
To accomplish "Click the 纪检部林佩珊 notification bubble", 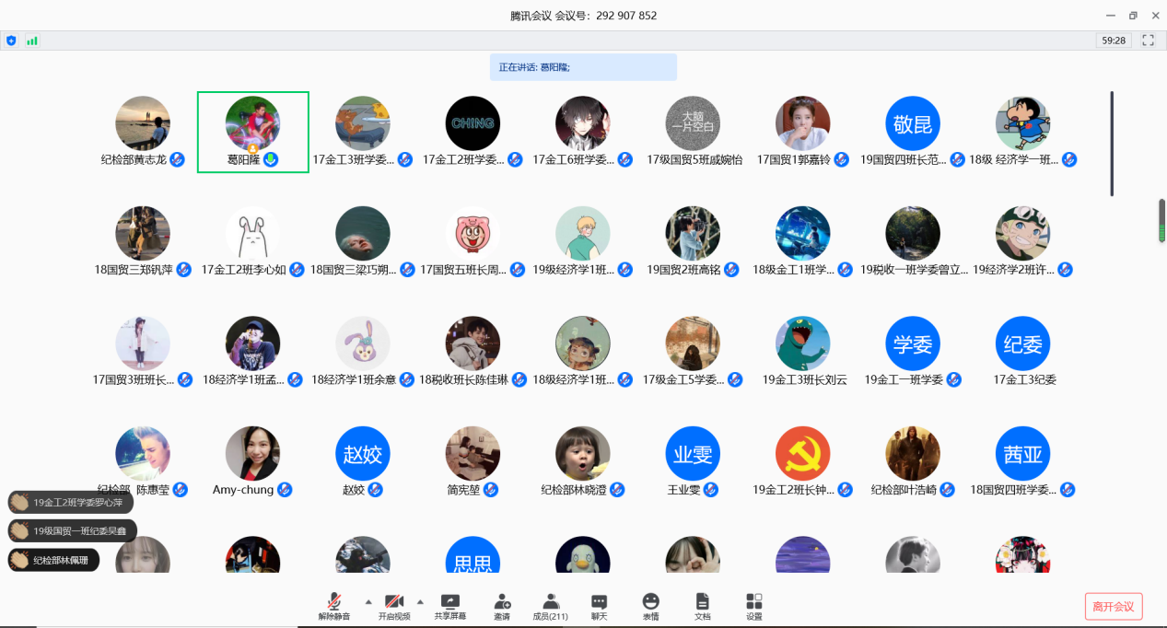I will pyautogui.click(x=53, y=560).
